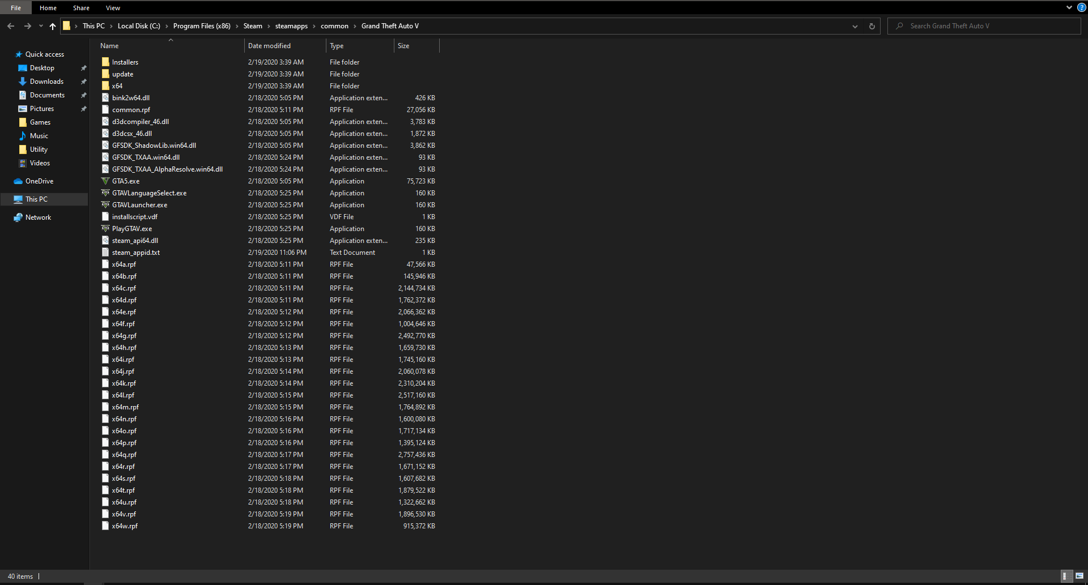The width and height of the screenshot is (1088, 585).
Task: Select the GTA5.exe application icon
Action: (105, 181)
